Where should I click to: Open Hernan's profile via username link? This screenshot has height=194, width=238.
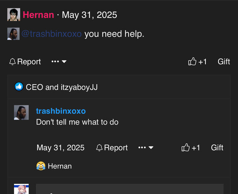click(x=38, y=15)
